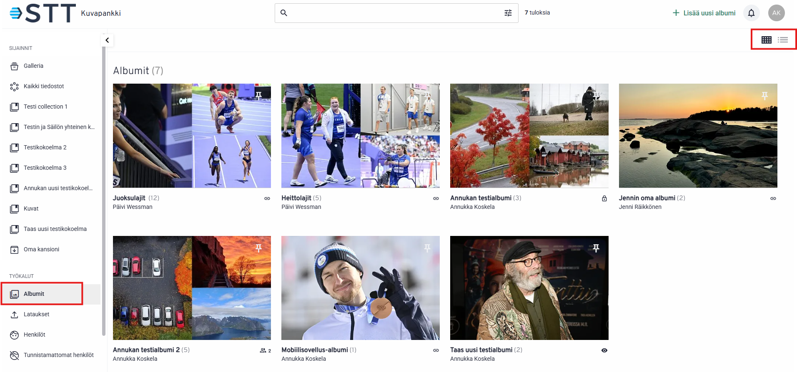797x372 pixels.
Task: Switch to list view layout
Action: click(782, 40)
